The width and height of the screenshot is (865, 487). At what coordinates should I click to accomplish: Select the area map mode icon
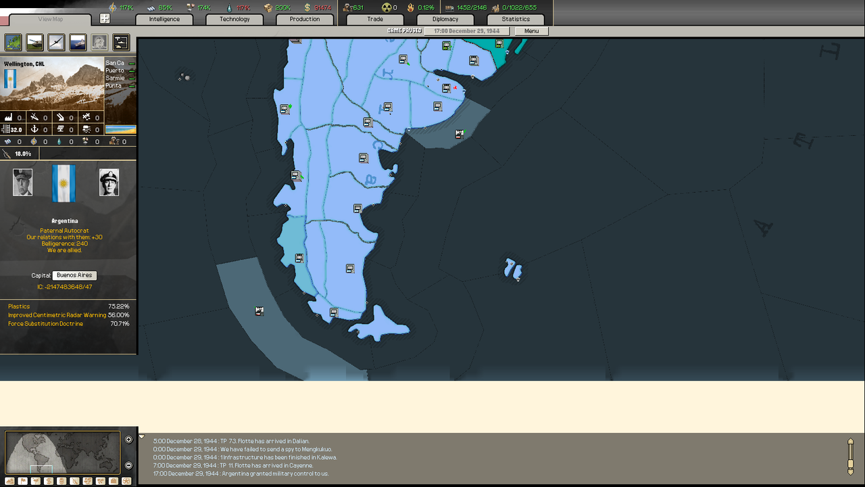coord(101,481)
